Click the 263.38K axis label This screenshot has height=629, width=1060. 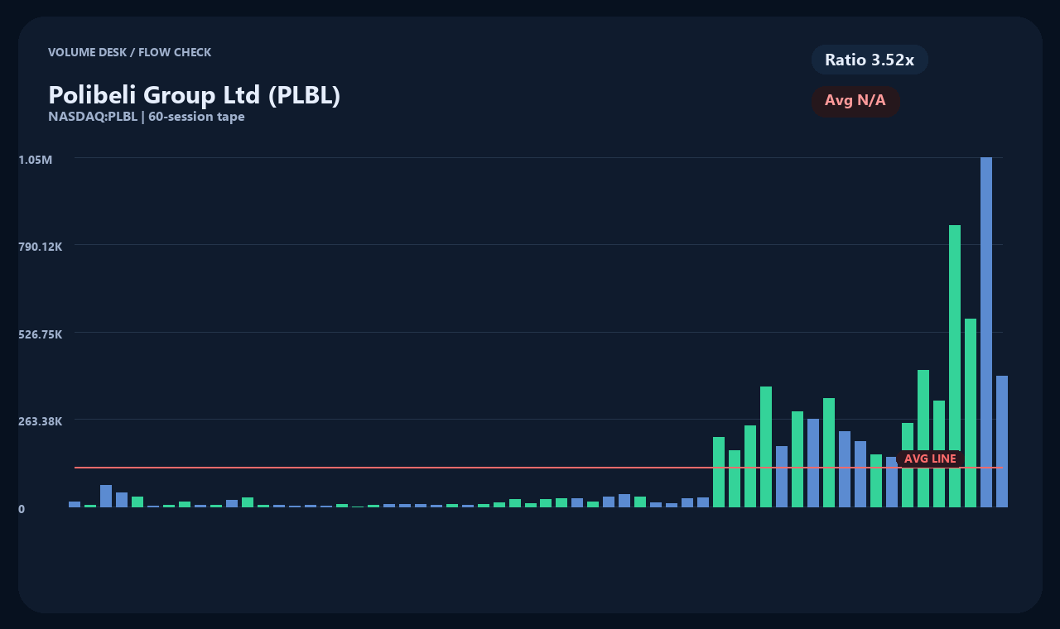41,421
